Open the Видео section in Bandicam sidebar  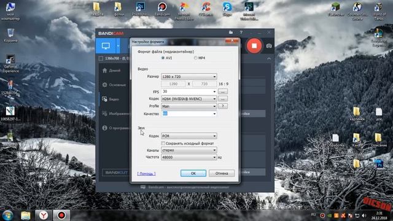click(111, 99)
